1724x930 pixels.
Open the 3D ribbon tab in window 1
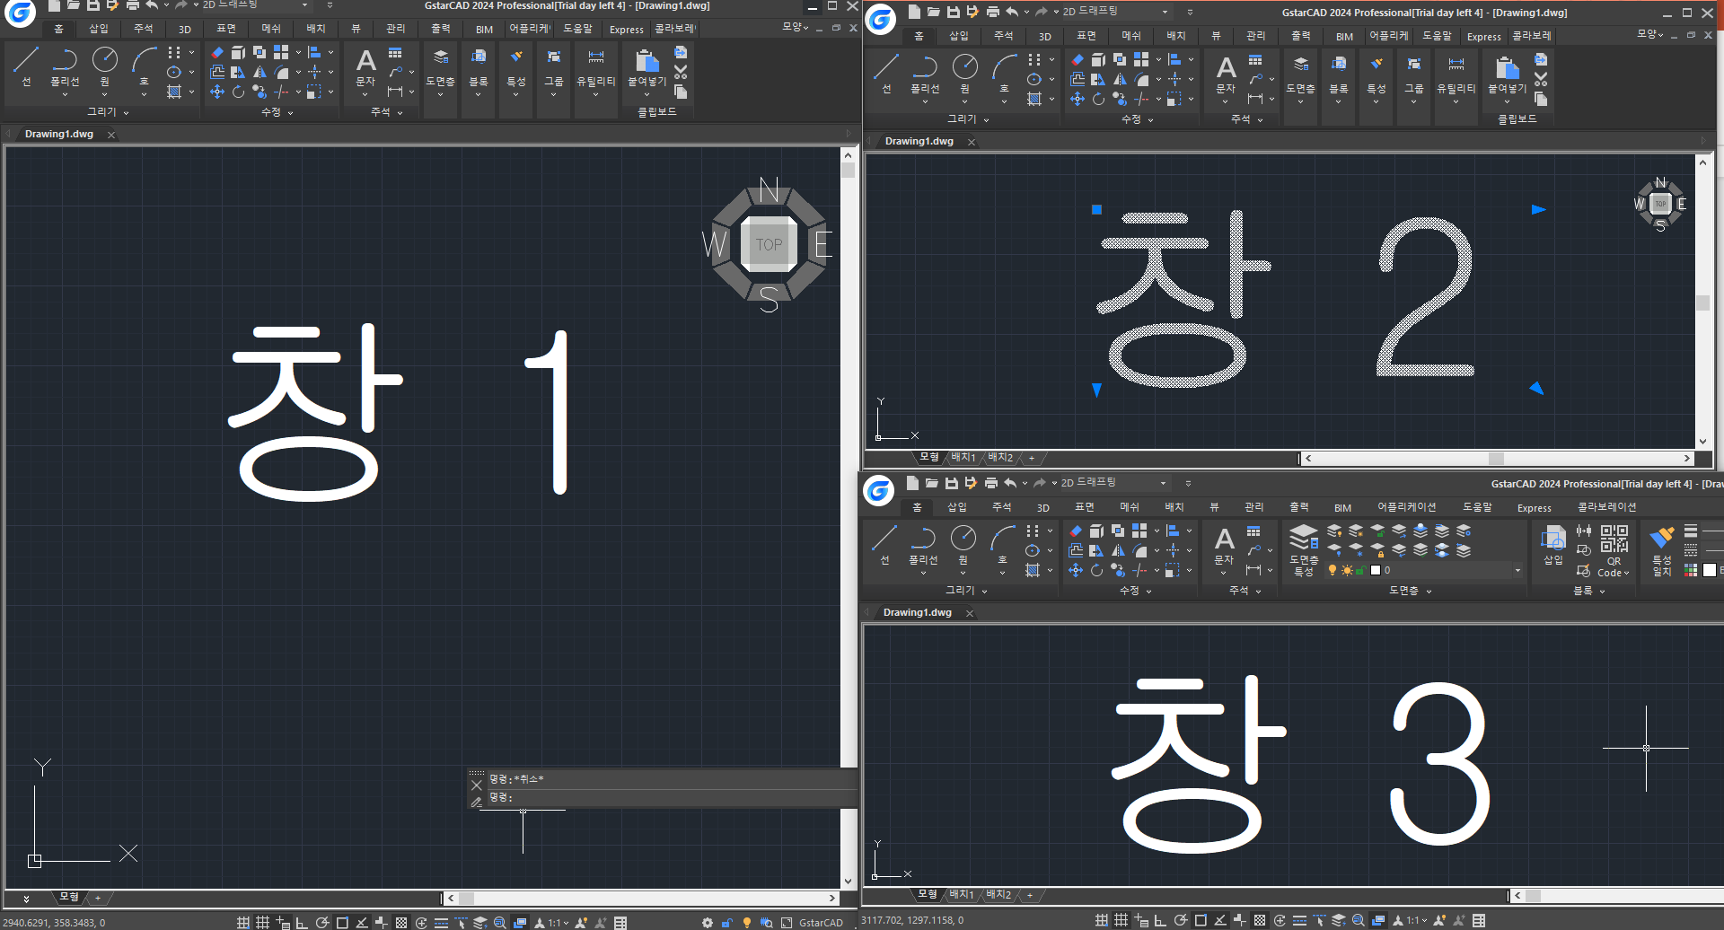[185, 29]
